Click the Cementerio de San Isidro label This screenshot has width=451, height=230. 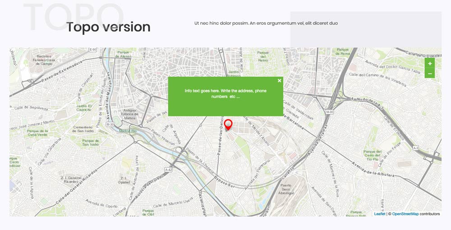point(83,129)
